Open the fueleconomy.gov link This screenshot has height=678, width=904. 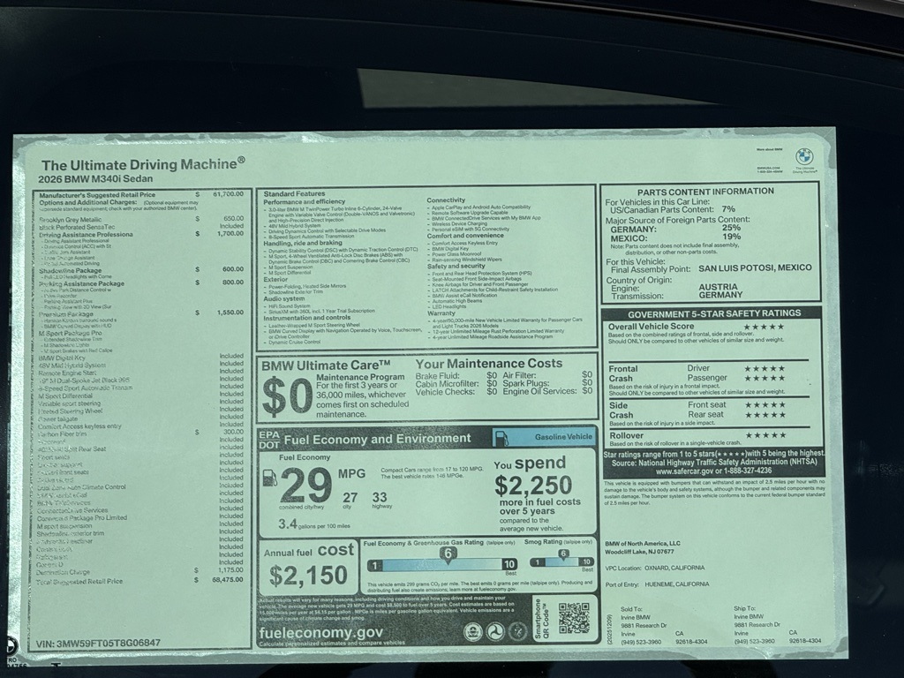(321, 632)
